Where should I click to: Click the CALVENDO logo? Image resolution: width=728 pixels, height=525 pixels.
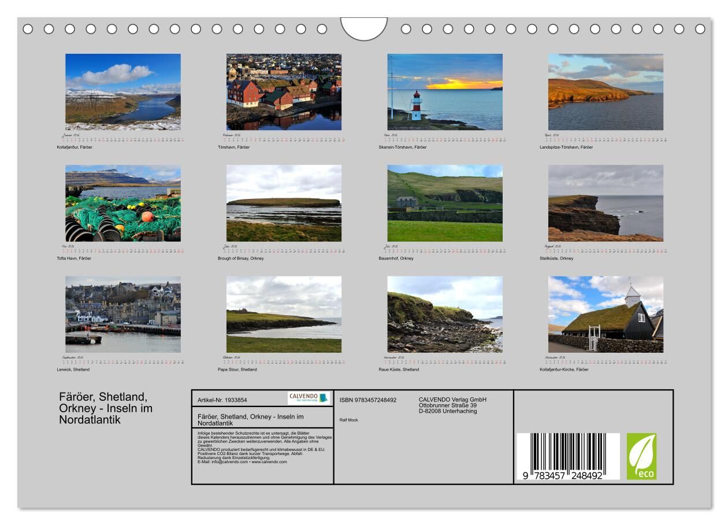tap(308, 398)
